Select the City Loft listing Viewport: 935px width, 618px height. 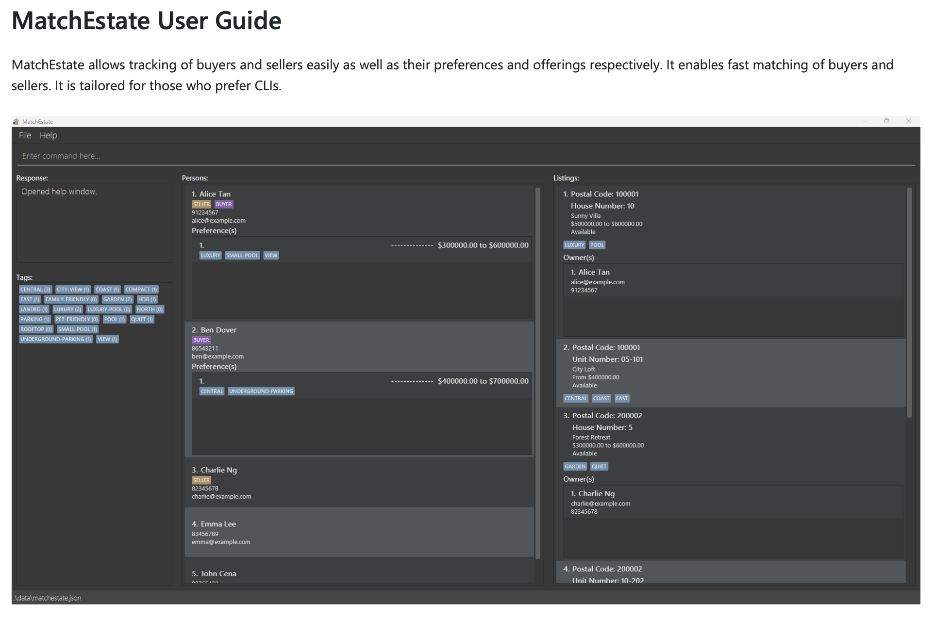coord(731,373)
